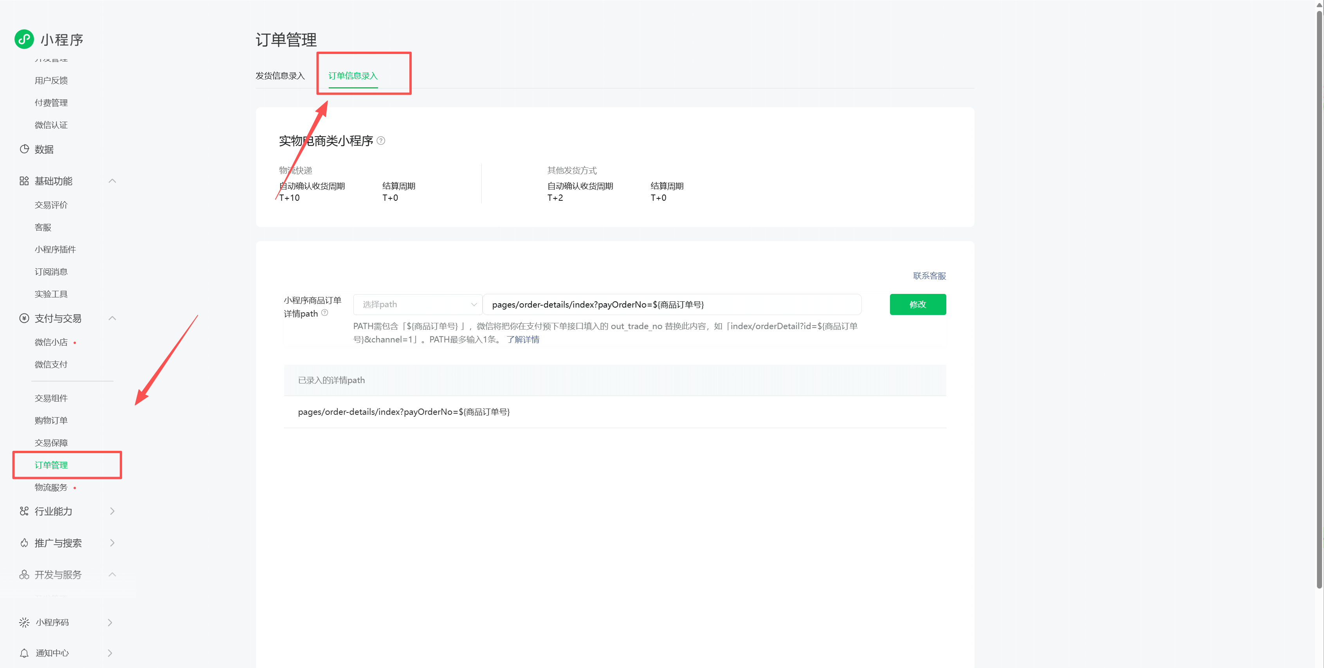Collapse the 基础功能 section chevron
1324x668 pixels.
coord(113,181)
